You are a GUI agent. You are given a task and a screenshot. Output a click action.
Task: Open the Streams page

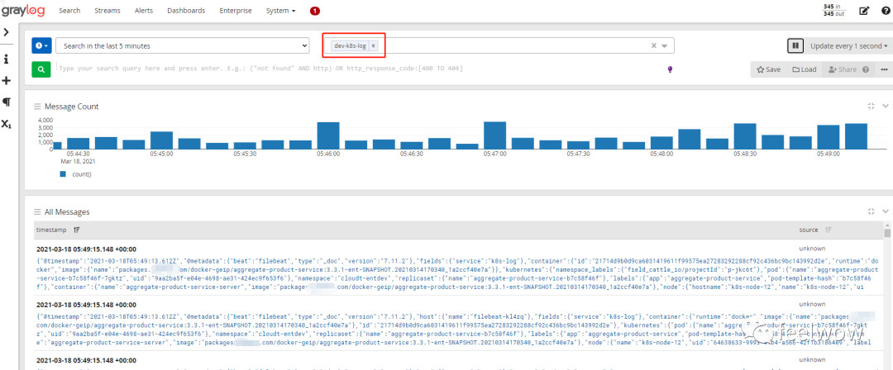click(x=107, y=11)
